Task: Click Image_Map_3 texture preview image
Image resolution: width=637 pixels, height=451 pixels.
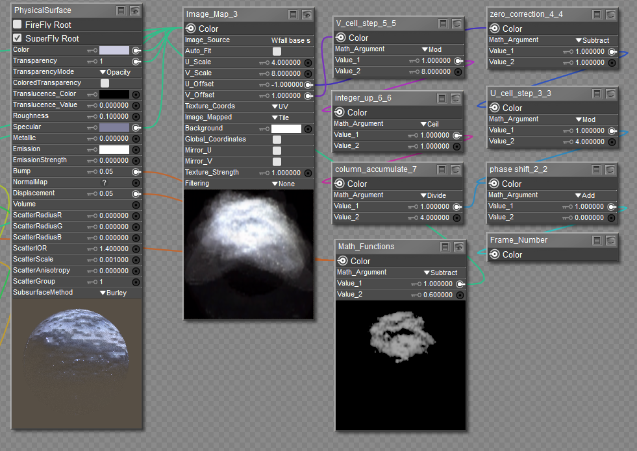Action: [x=249, y=254]
